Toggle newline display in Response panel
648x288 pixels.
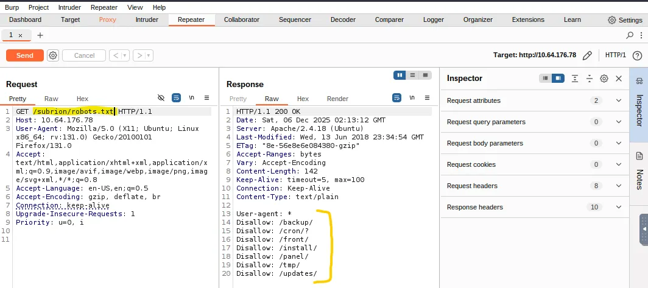click(412, 97)
